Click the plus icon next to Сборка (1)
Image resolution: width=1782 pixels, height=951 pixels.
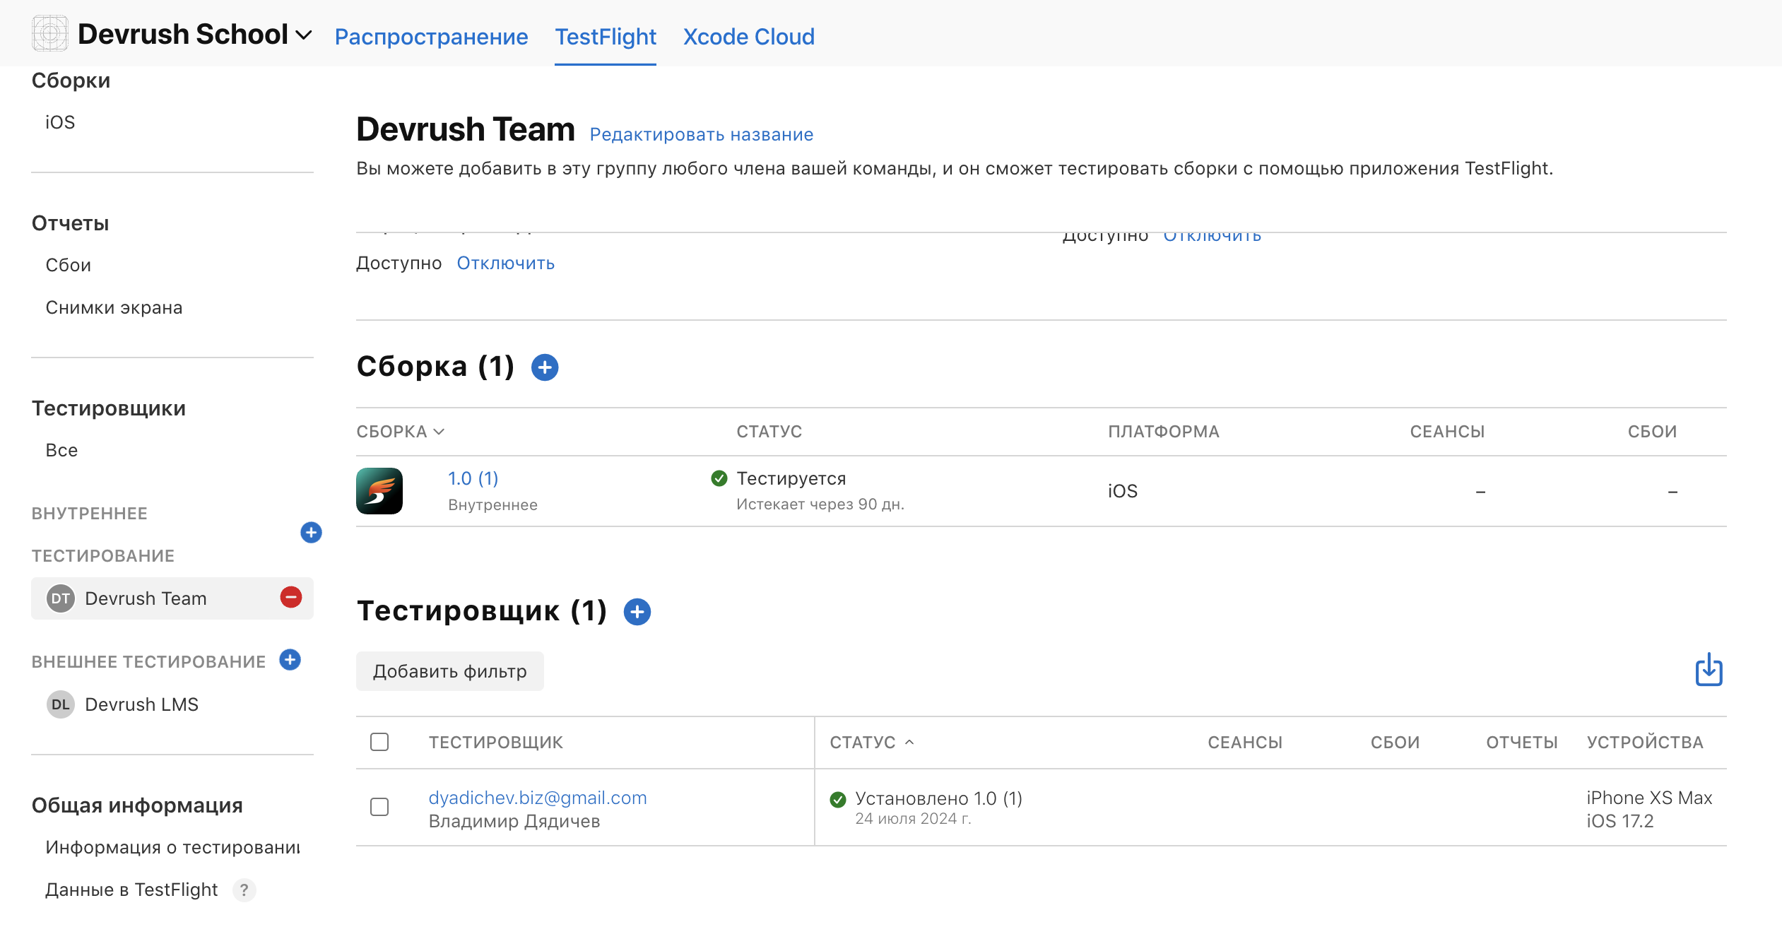[x=544, y=367]
